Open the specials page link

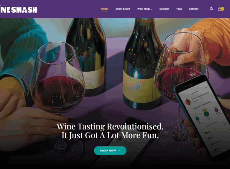point(164,9)
